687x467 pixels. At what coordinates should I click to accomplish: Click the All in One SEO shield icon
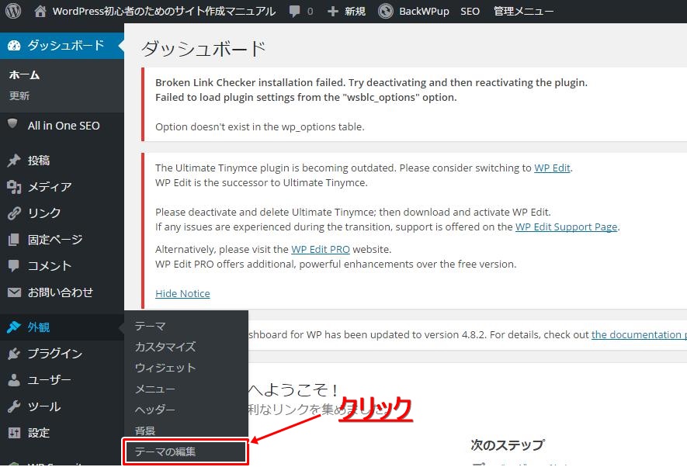coord(12,124)
